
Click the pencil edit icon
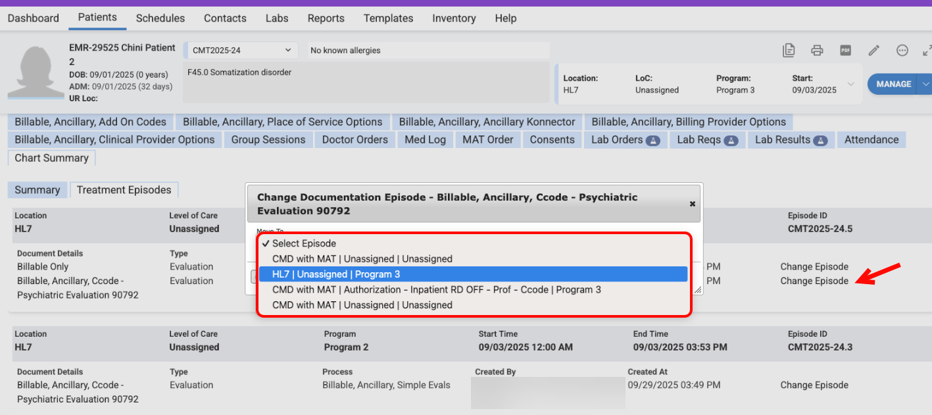[x=873, y=51]
